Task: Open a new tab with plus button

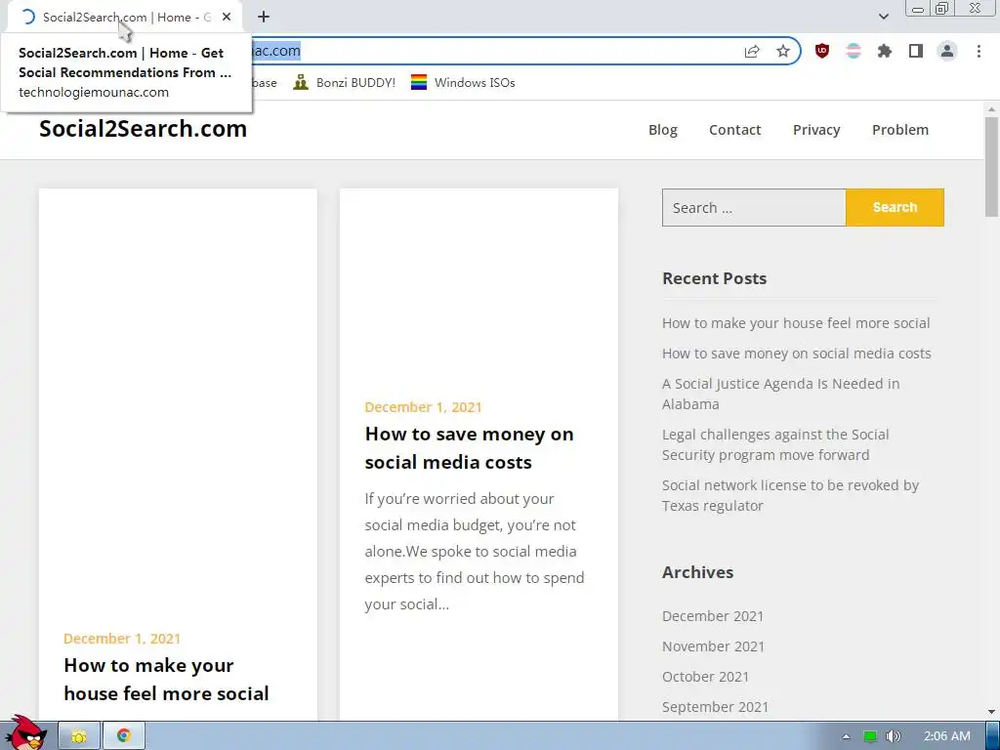Action: (264, 18)
